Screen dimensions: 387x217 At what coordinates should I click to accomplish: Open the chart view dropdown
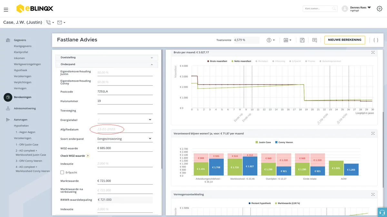coord(287,40)
